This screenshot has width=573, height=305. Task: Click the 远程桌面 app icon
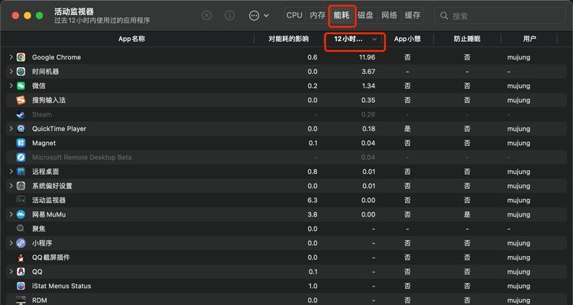tap(21, 172)
